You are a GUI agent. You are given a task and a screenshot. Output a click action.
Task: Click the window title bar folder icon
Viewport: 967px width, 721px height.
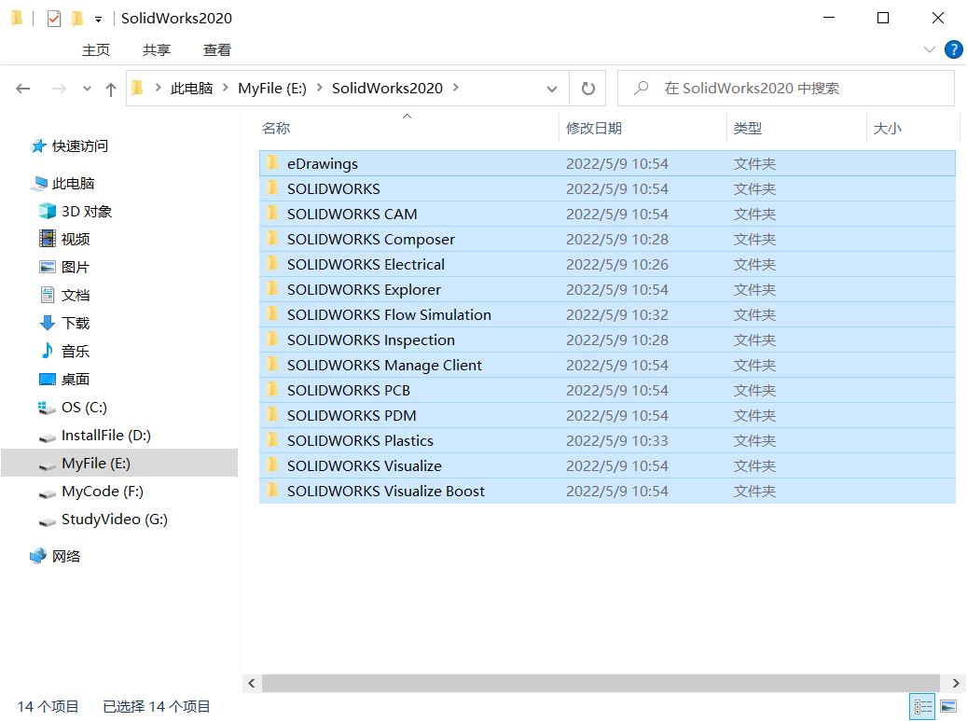18,19
